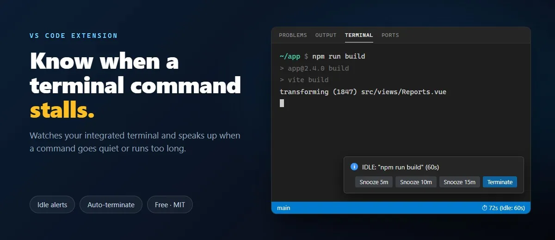The image size is (555, 240).
Task: Click the "Watches your integrated terminal" description
Action: (135, 142)
